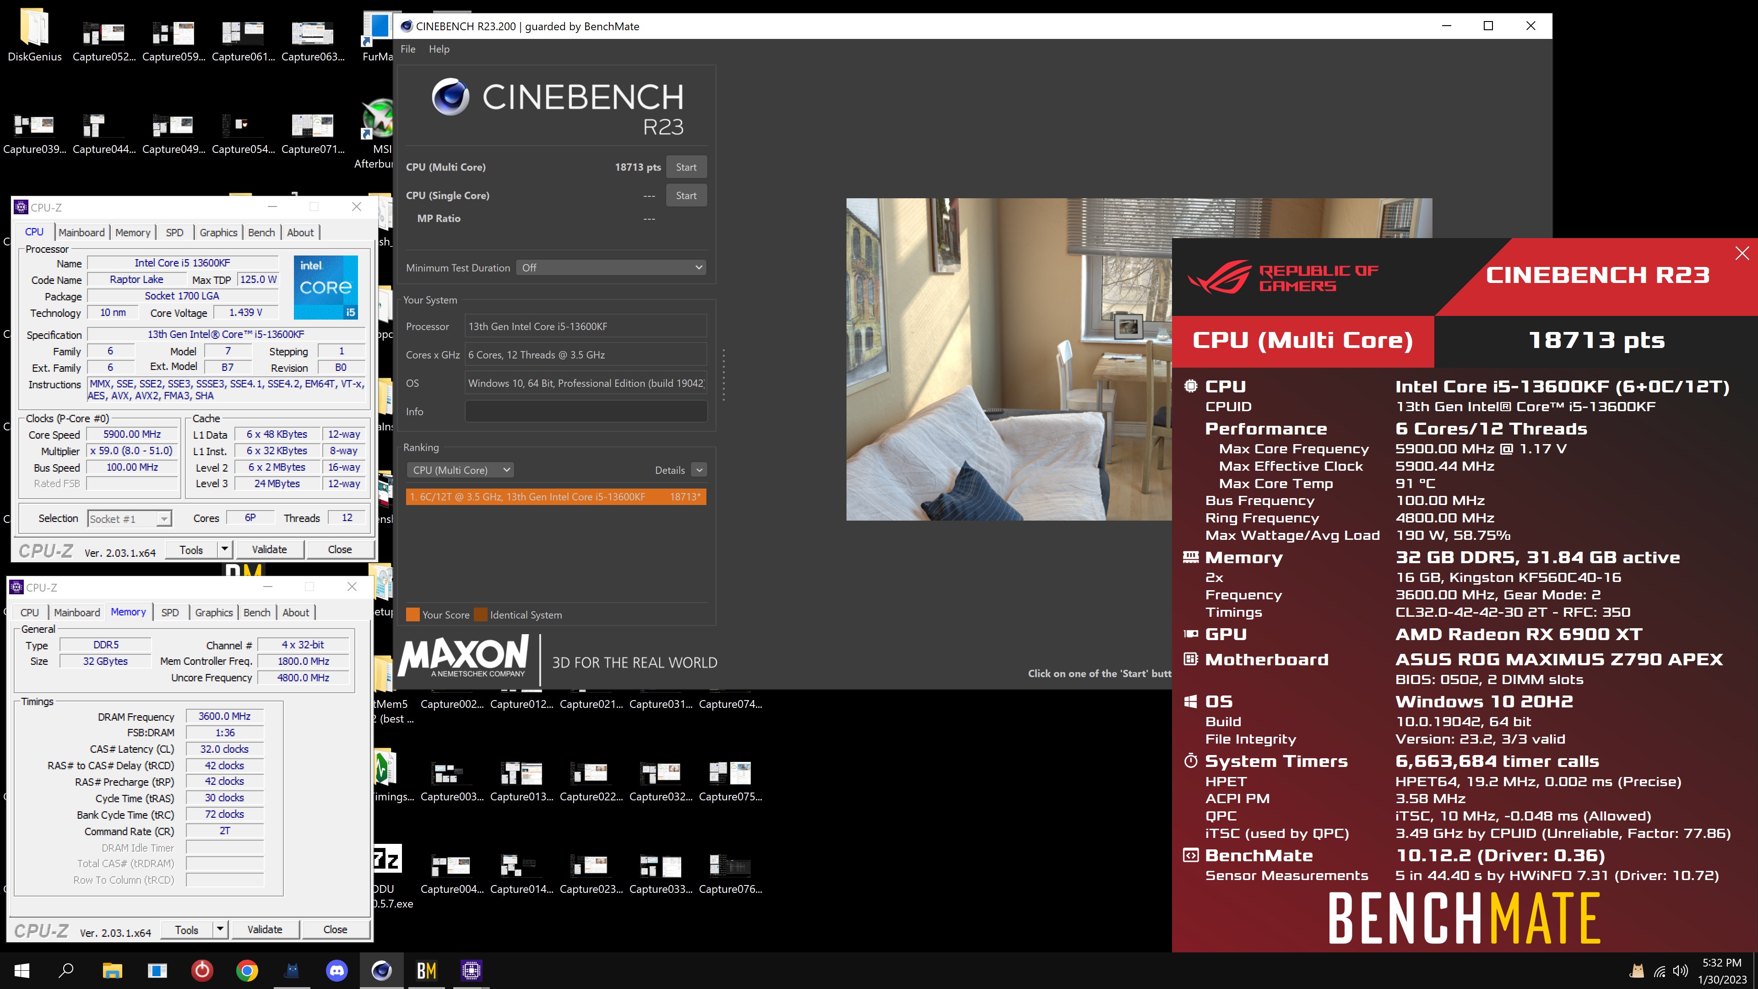Open File Explorer from the taskbar
The height and width of the screenshot is (989, 1758).
coord(112,970)
